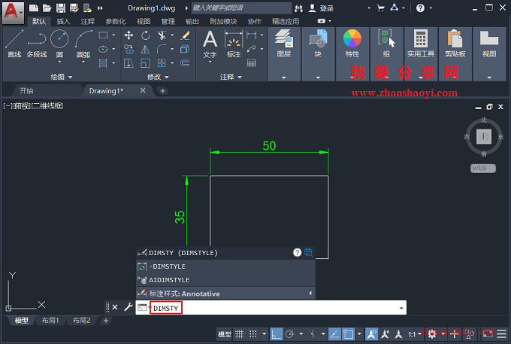
Task: Click the Offset tool icon
Action: [x=185, y=63]
